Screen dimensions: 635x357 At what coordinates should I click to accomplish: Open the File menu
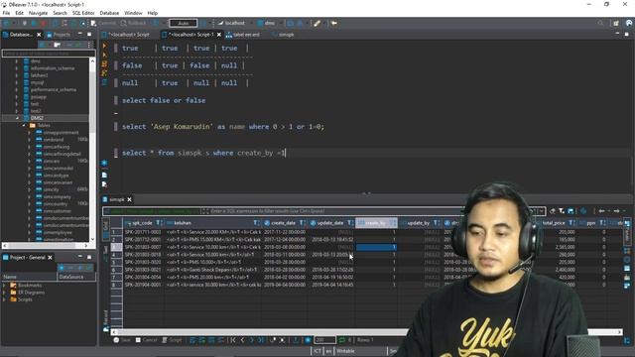coord(6,13)
